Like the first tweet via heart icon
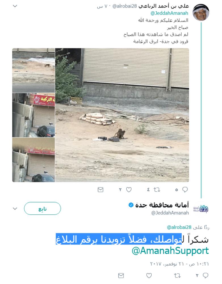 pyautogui.click(x=129, y=190)
